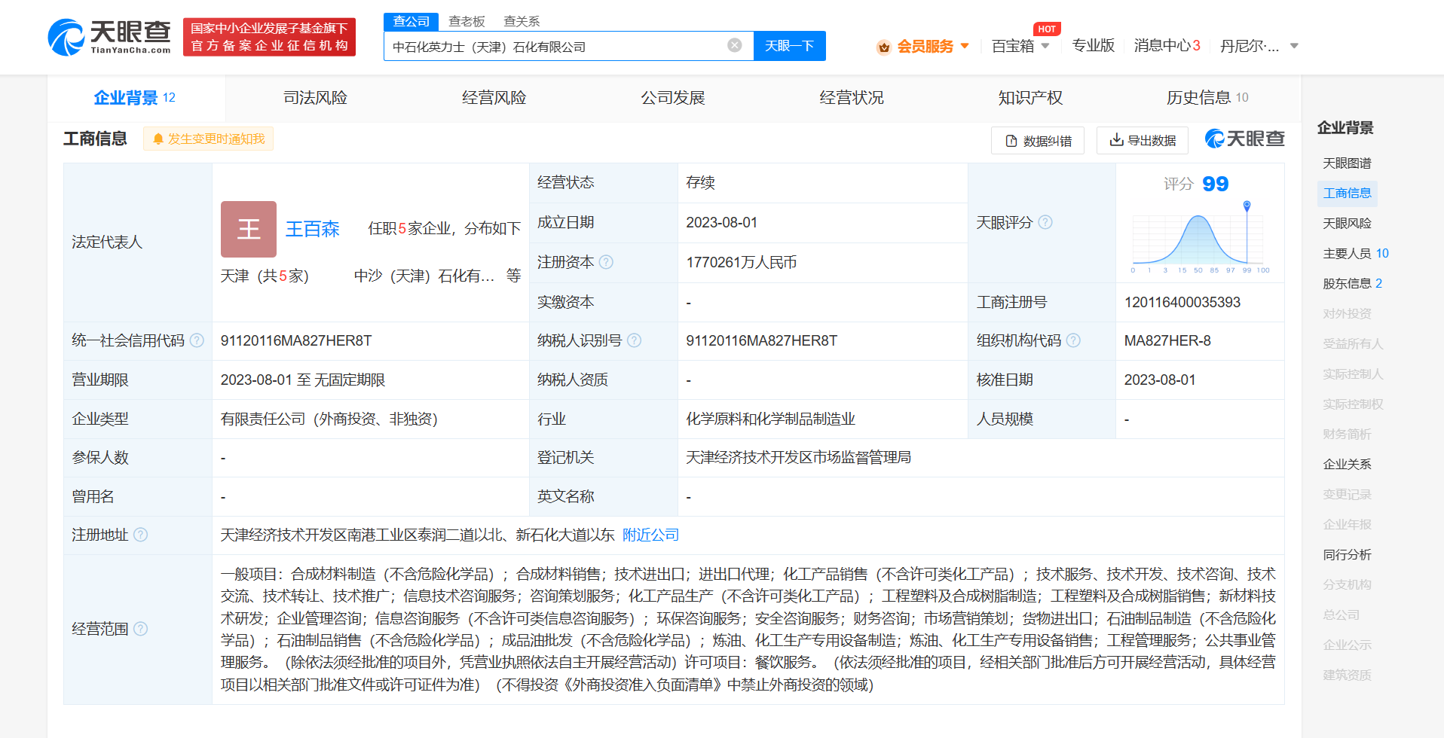The image size is (1444, 738).
Task: Click the 天眼一下 search button
Action: (788, 46)
